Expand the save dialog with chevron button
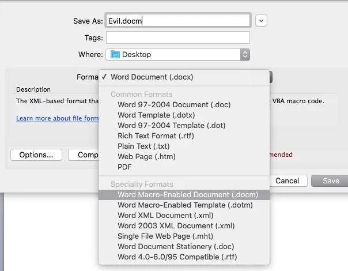 (261, 21)
